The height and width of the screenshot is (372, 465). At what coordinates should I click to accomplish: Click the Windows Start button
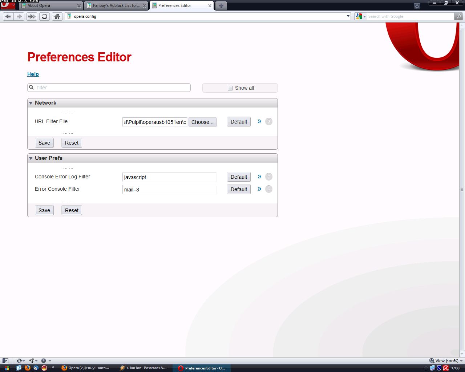pos(7,368)
